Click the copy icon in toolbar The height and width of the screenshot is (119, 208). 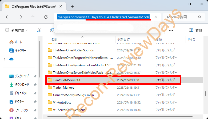coord(52,30)
